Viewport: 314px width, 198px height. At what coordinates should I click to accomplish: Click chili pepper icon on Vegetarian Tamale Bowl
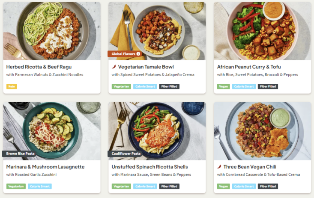(x=114, y=67)
